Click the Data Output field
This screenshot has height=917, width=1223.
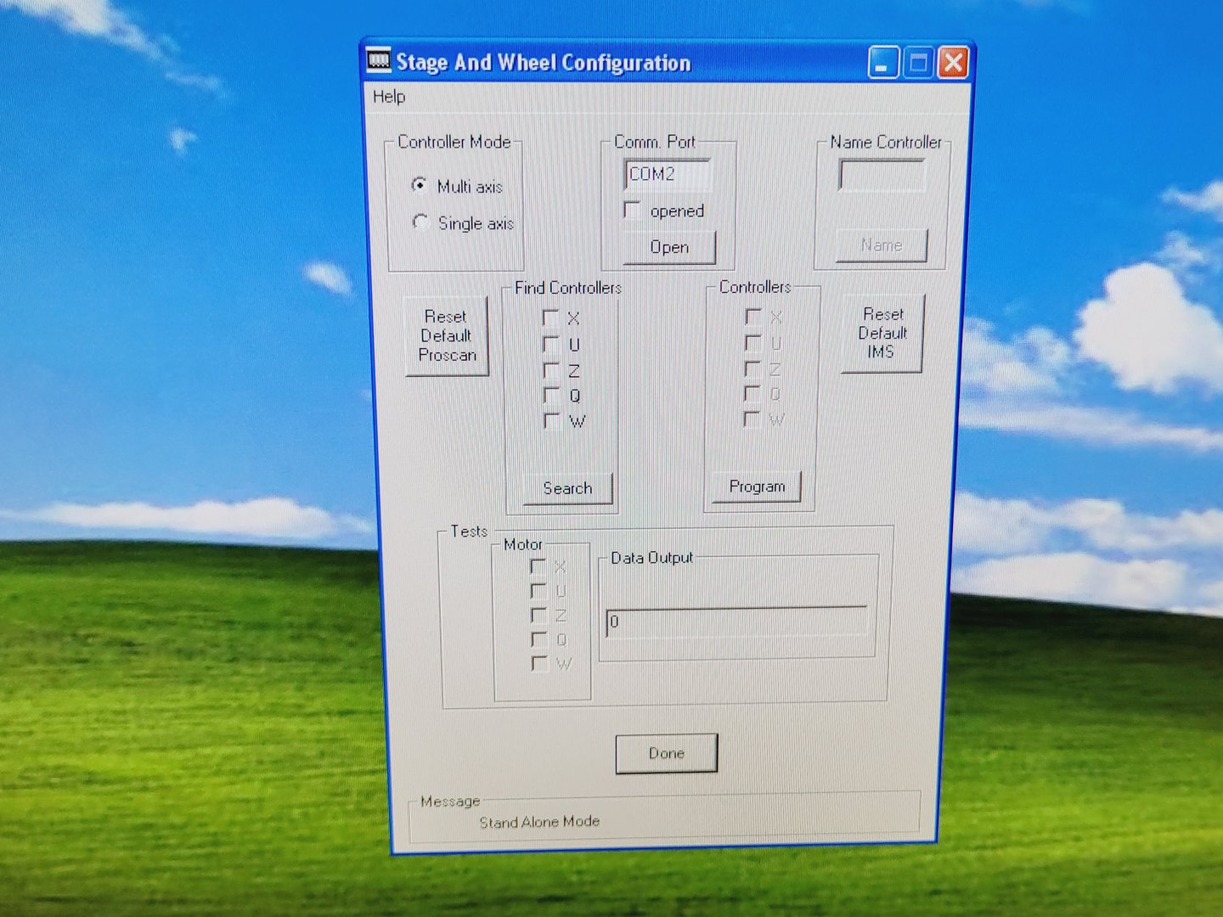[x=736, y=622]
